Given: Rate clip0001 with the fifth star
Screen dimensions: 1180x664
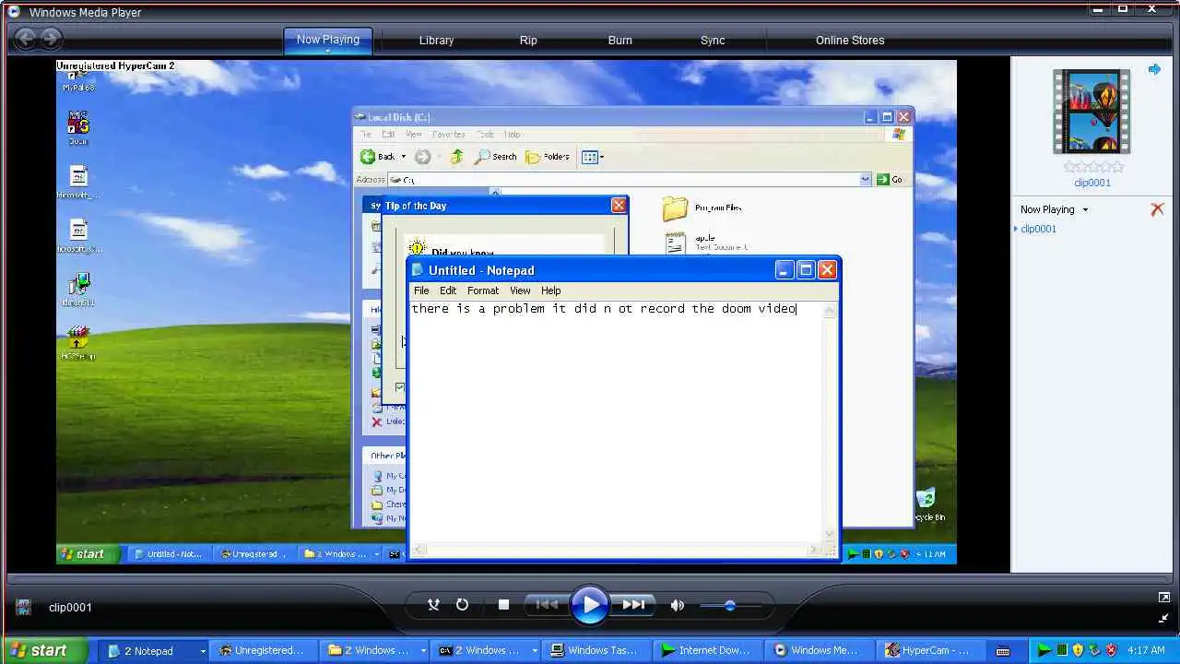Looking at the screenshot, I should [1118, 167].
